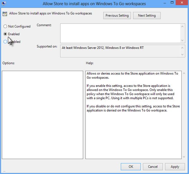Click the 'Help:' label

tap(90, 63)
